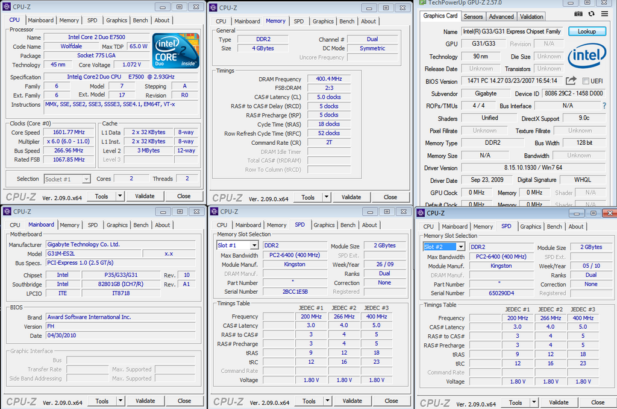Viewport: 617px width, 409px height.
Task: Click the serial number 650290D4 field
Action: pyautogui.click(x=501, y=294)
